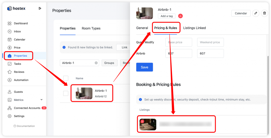Click the Add a tag button
This screenshot has height=138, width=271.
[x=167, y=16]
